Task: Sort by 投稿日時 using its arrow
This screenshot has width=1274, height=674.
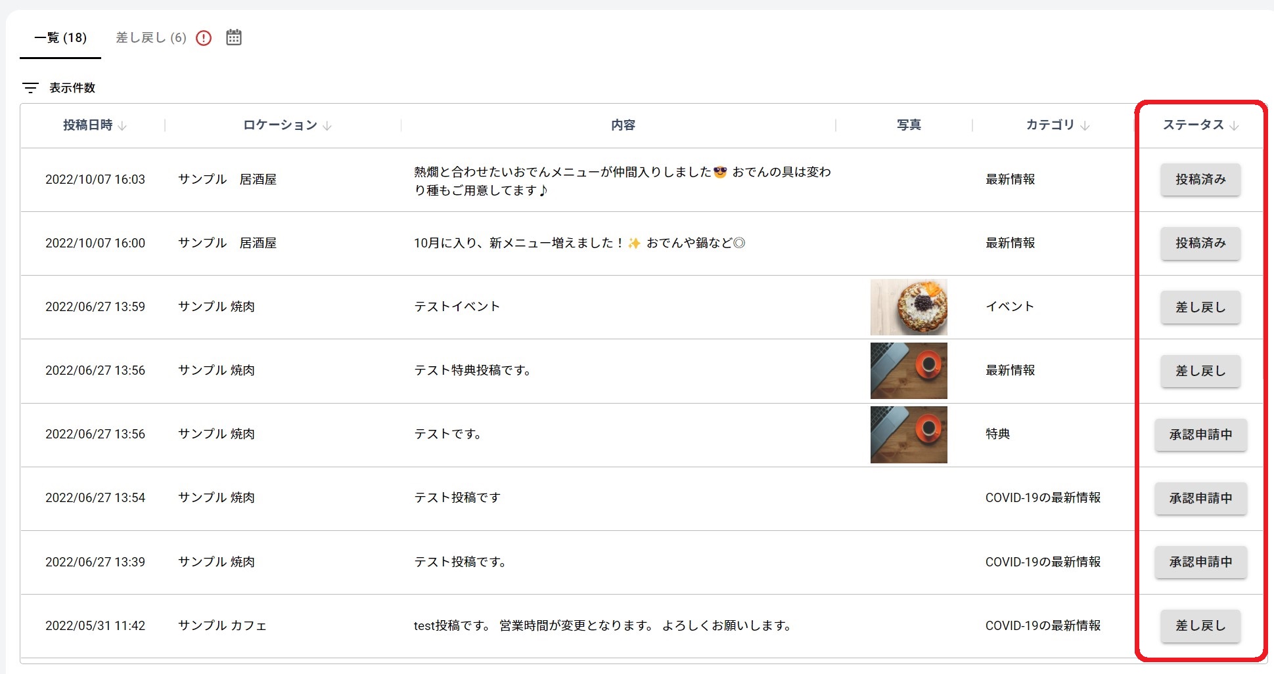Action: 122,126
